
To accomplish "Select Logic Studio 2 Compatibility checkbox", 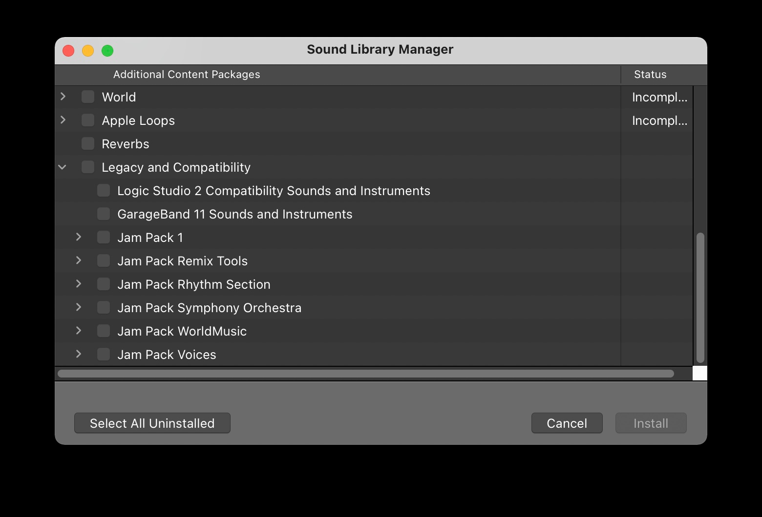I will [x=104, y=190].
